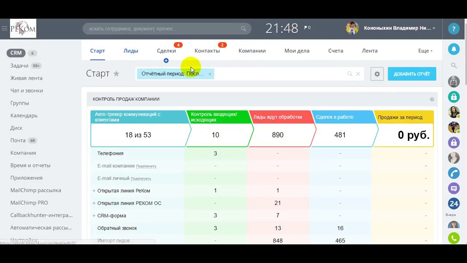The width and height of the screenshot is (467, 263).
Task: Open Компания in the left menu
Action: click(23, 153)
